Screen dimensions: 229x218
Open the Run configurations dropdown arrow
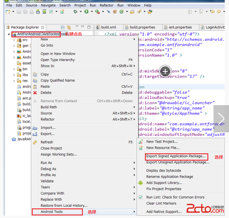pos(92,12)
